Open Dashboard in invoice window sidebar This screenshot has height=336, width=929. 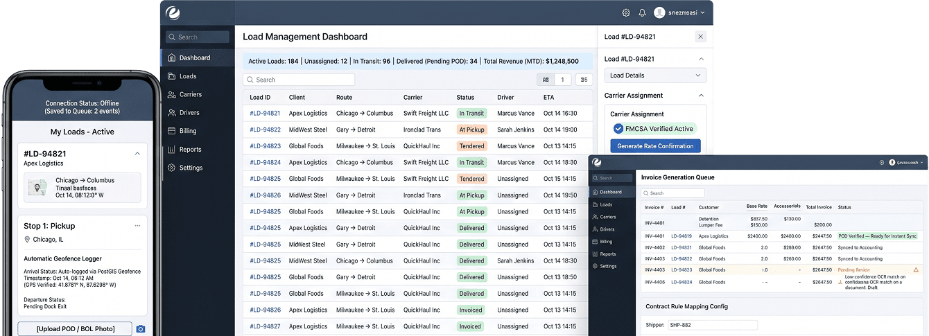coord(611,192)
